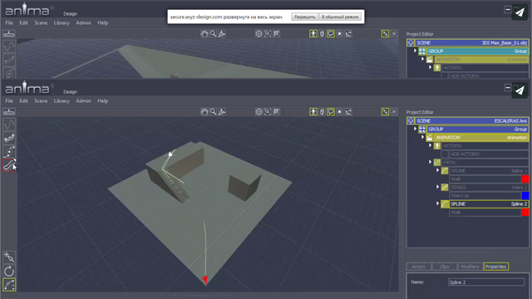Open the Library menu in lower window

(62, 101)
